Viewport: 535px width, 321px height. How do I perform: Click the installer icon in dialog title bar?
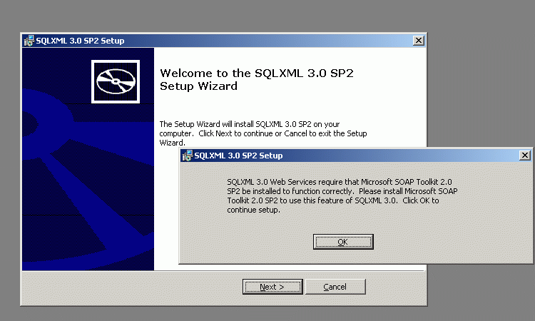tap(188, 156)
